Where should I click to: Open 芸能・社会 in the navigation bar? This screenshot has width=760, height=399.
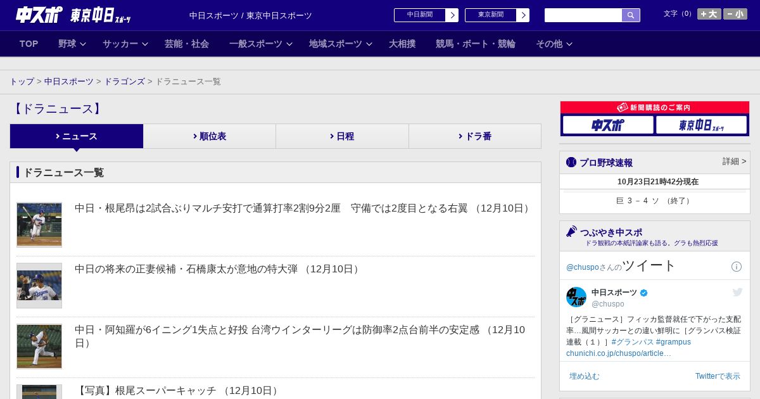click(x=187, y=44)
